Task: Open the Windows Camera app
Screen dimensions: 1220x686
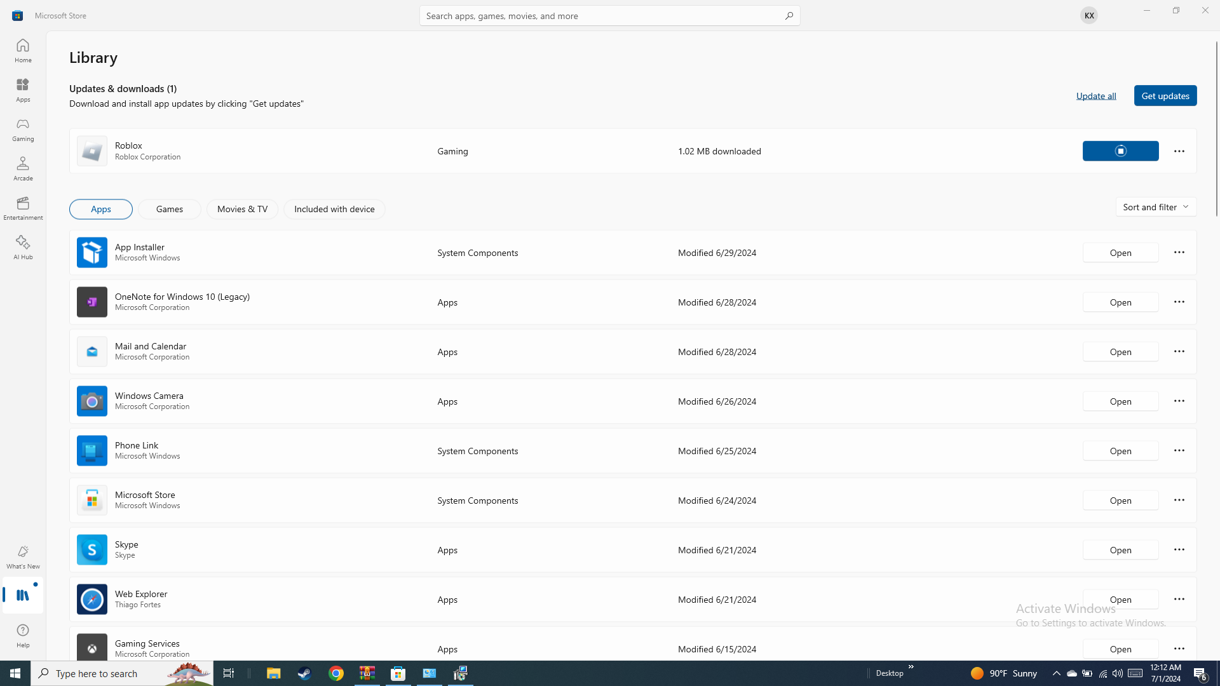Action: coord(1120,401)
